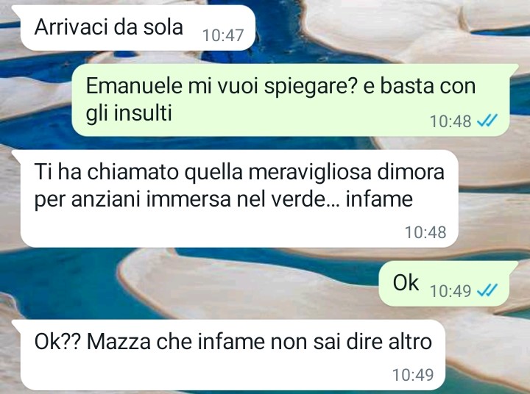
Task: Tap the 10:48 timestamp under "infame" message
Action: (425, 232)
